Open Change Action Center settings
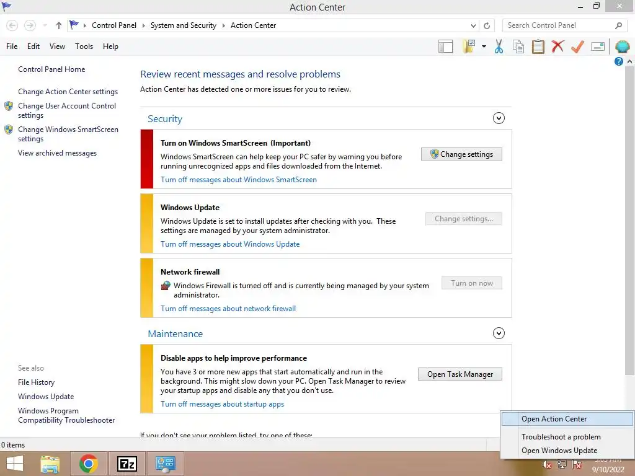Image resolution: width=635 pixels, height=476 pixels. click(68, 92)
